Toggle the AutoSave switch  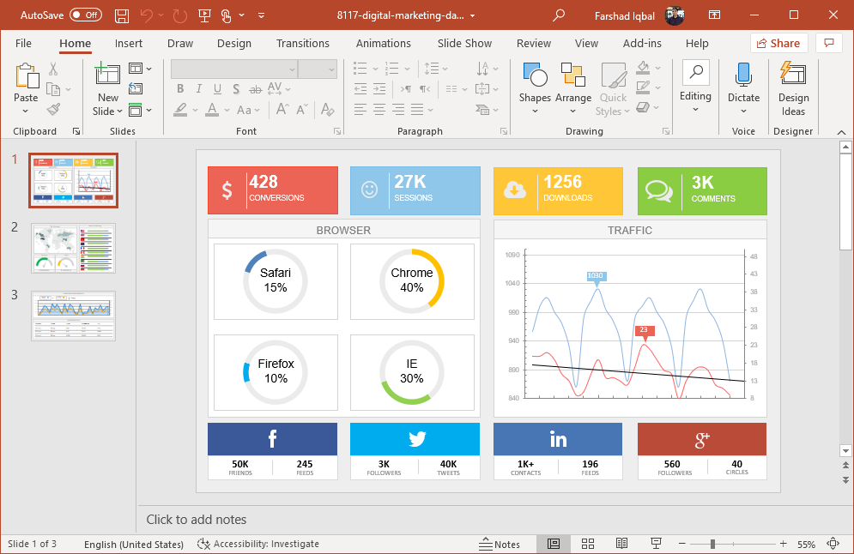coord(85,15)
